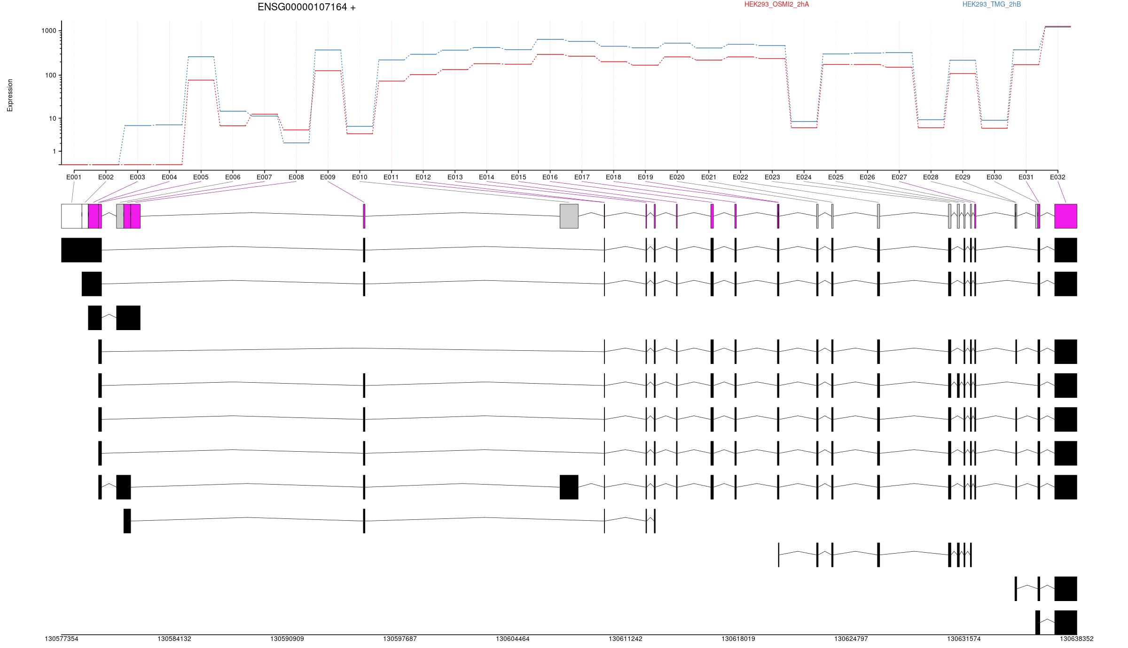Image resolution: width=1128 pixels, height=648 pixels.
Task: Click exon label E005
Action: pos(201,177)
